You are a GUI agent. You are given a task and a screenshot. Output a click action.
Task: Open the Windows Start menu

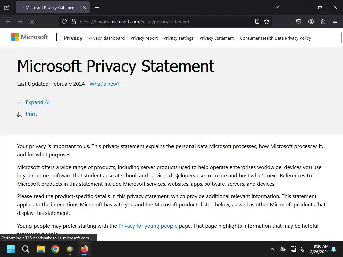tap(11, 249)
